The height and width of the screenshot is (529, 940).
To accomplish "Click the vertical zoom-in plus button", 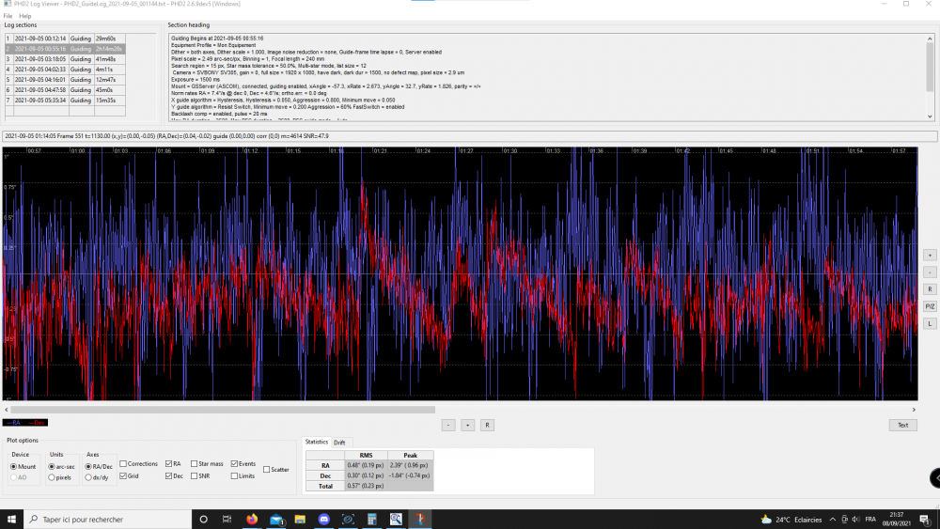I will pos(930,255).
